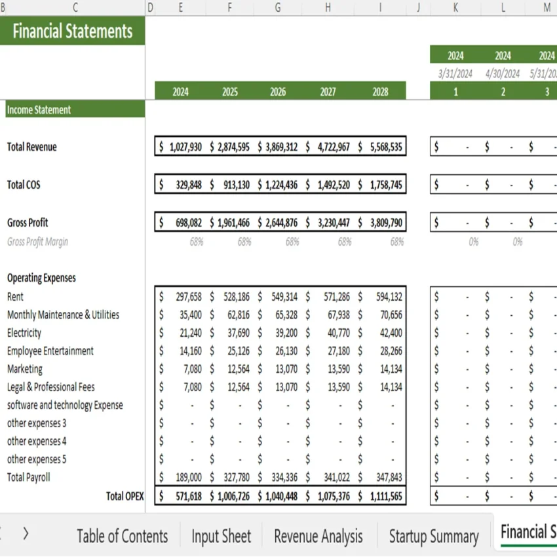
Task: Select column header E
Action: point(180,8)
